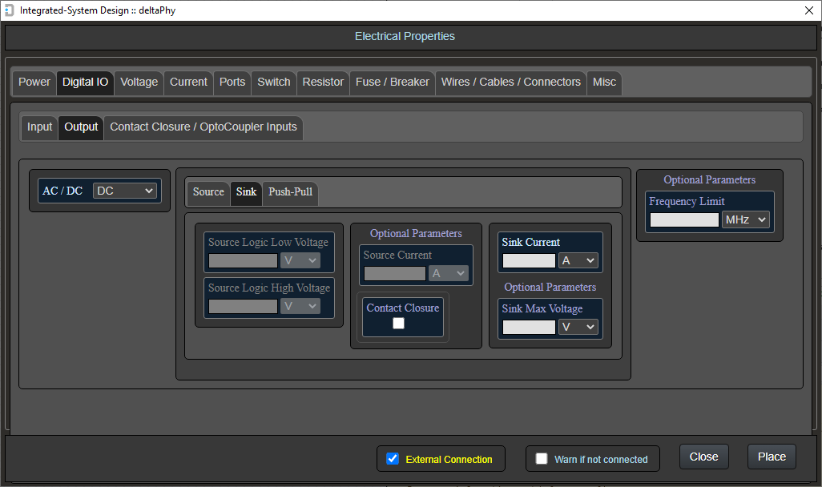Open the Sink Max Voltage unit dropdown
Viewport: 822px width, 487px height.
coord(578,327)
